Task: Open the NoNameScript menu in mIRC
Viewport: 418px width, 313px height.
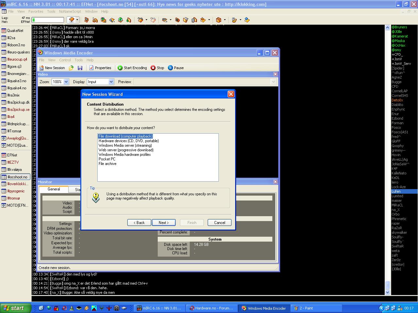Action: point(70,11)
